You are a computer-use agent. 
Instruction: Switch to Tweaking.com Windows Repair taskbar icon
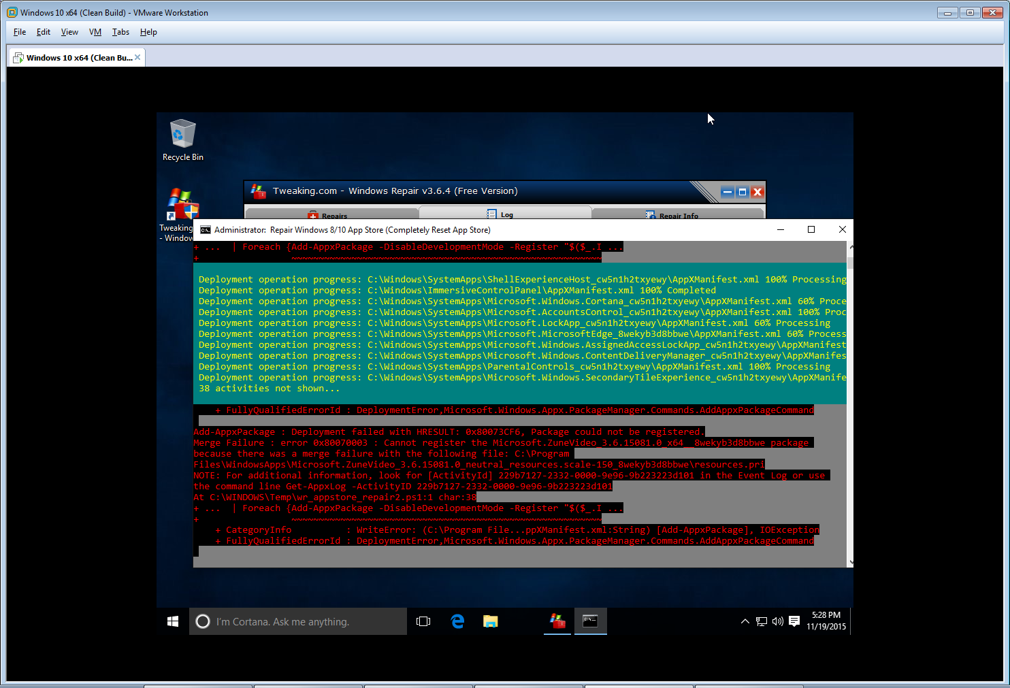557,621
